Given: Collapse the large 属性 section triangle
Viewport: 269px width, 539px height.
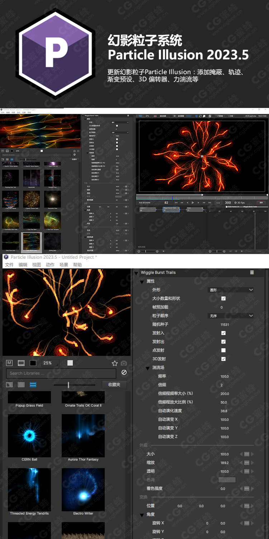Looking at the screenshot, I should point(142,281).
